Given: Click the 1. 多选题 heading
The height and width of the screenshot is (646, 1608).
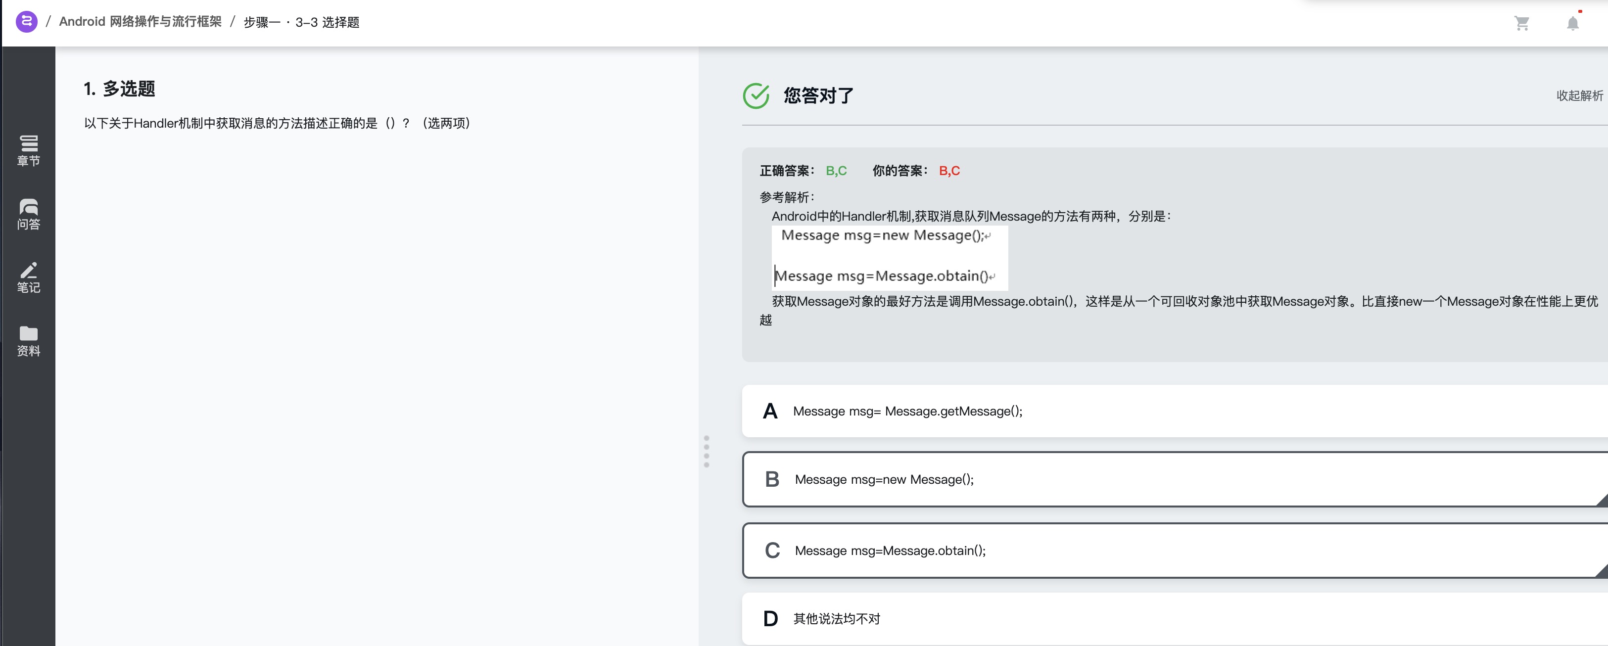Looking at the screenshot, I should pyautogui.click(x=119, y=89).
